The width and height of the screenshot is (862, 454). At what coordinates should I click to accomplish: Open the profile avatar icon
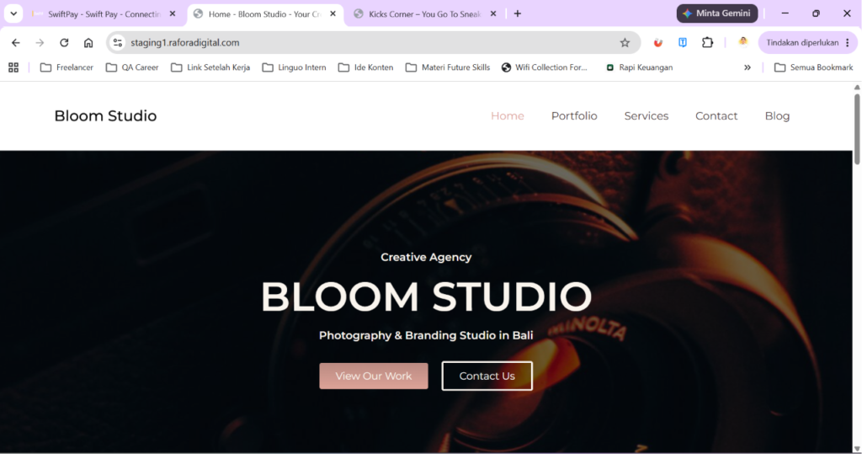click(742, 42)
